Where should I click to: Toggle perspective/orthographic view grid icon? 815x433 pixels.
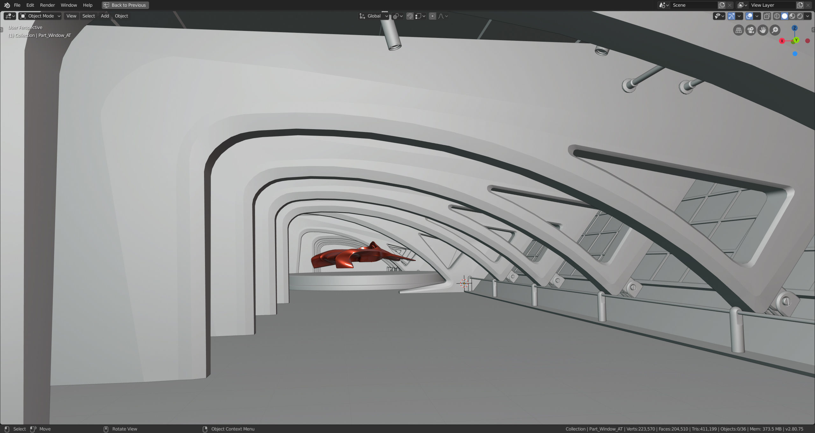738,30
